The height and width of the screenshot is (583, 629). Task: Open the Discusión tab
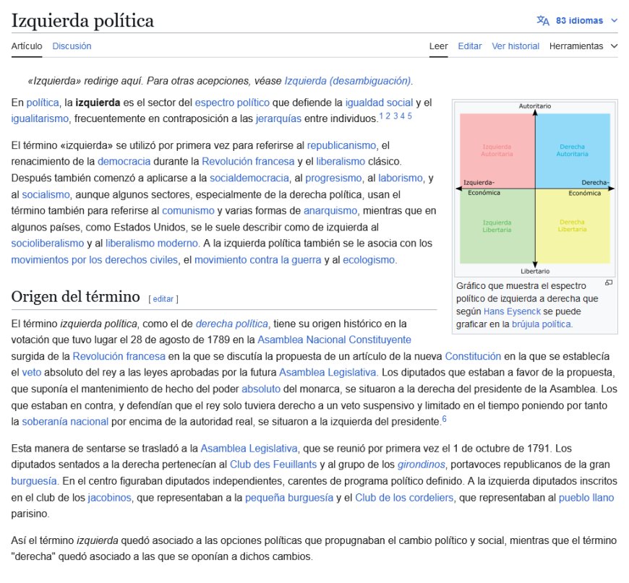[72, 46]
